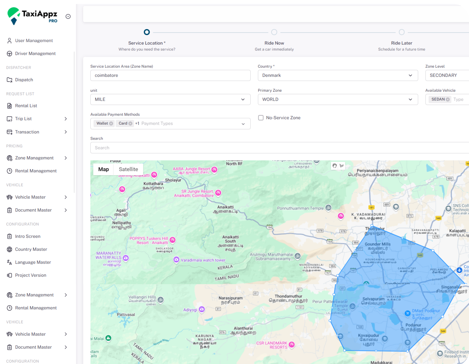Remove the Card payment chip
The image size is (469, 364).
tap(130, 123)
